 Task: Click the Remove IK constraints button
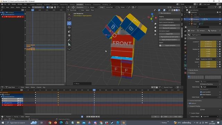pyautogui.click(x=169, y=28)
